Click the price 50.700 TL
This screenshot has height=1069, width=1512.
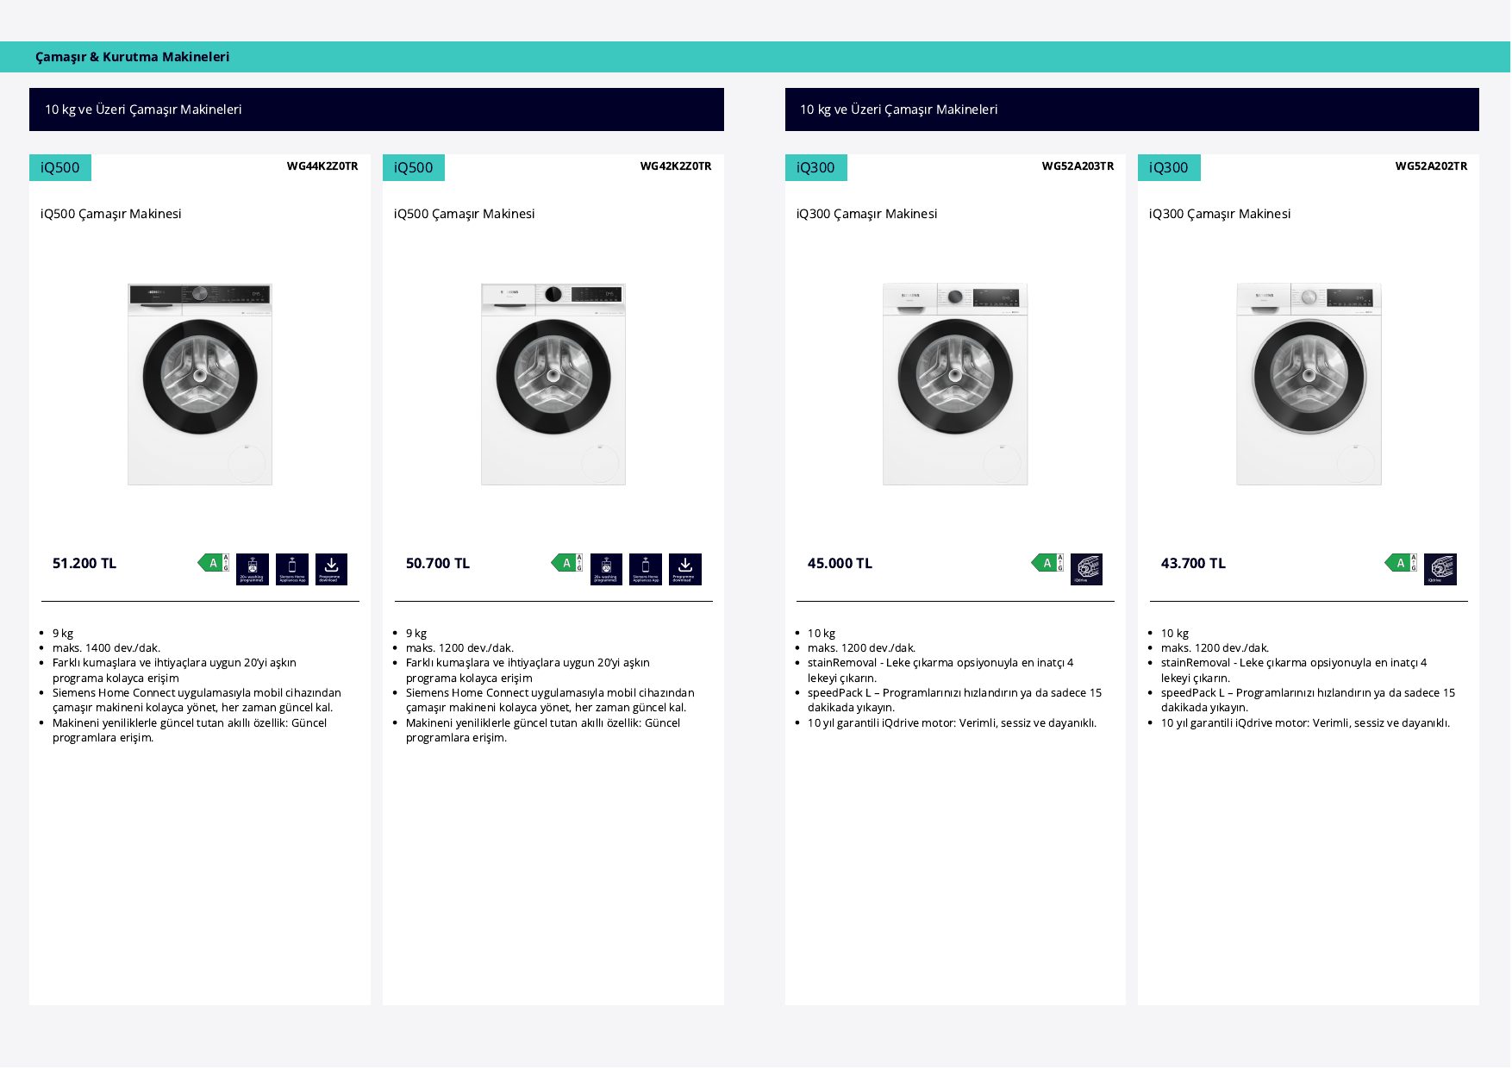pyautogui.click(x=438, y=563)
